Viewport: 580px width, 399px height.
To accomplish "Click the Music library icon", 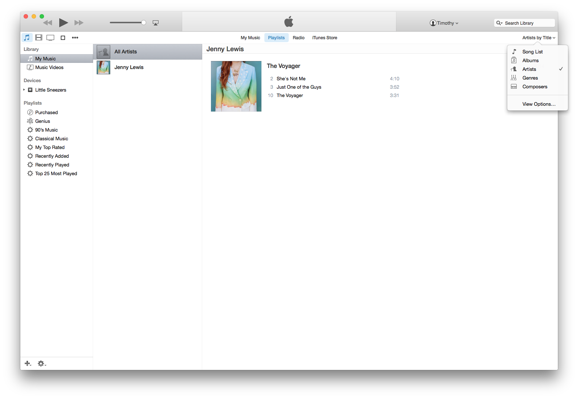I will coord(27,37).
